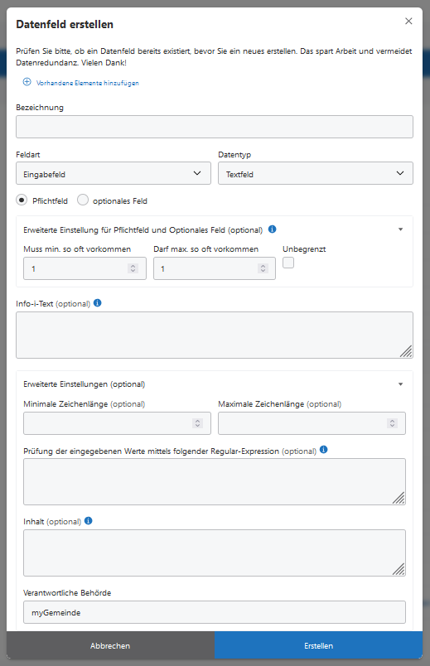Click info icon next to Regular-Expression label
The height and width of the screenshot is (666, 430).
pos(324,450)
